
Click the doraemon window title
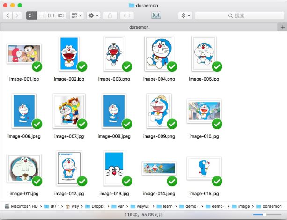(x=143, y=6)
